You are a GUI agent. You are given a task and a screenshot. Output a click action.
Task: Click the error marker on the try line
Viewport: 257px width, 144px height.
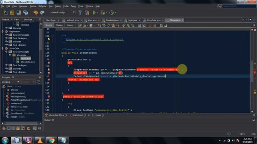click(x=49, y=63)
